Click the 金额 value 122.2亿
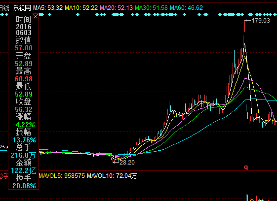Screen dimensions: 277x201 (24, 170)
